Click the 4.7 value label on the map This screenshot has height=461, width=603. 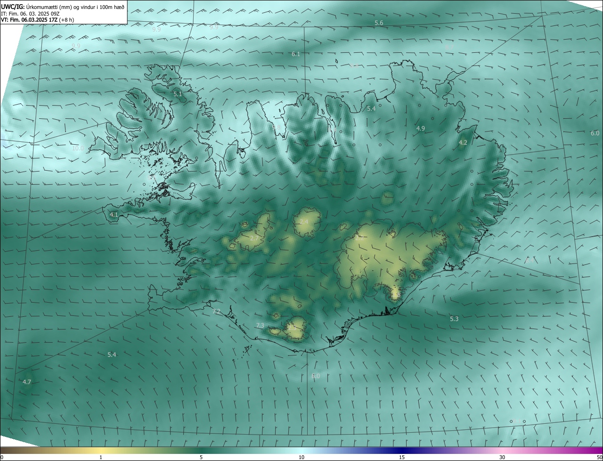point(27,382)
